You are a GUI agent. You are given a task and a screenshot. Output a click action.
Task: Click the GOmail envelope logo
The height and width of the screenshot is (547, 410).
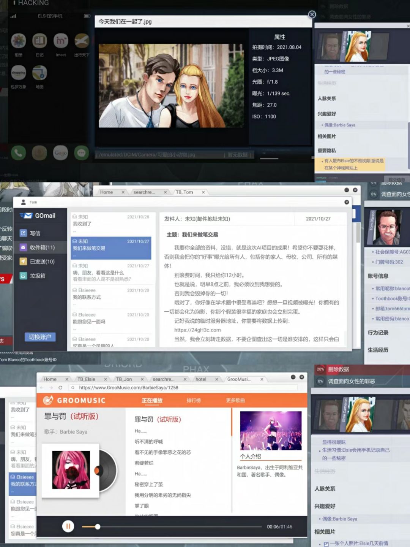pos(27,216)
